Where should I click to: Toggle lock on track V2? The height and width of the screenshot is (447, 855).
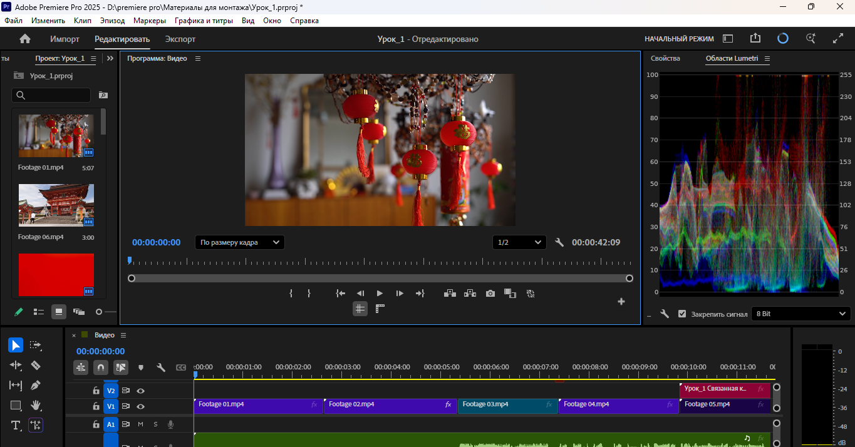coord(96,390)
